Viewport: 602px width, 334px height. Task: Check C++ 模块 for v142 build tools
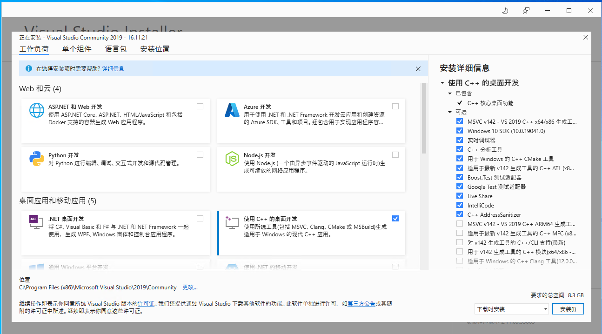[x=460, y=252]
